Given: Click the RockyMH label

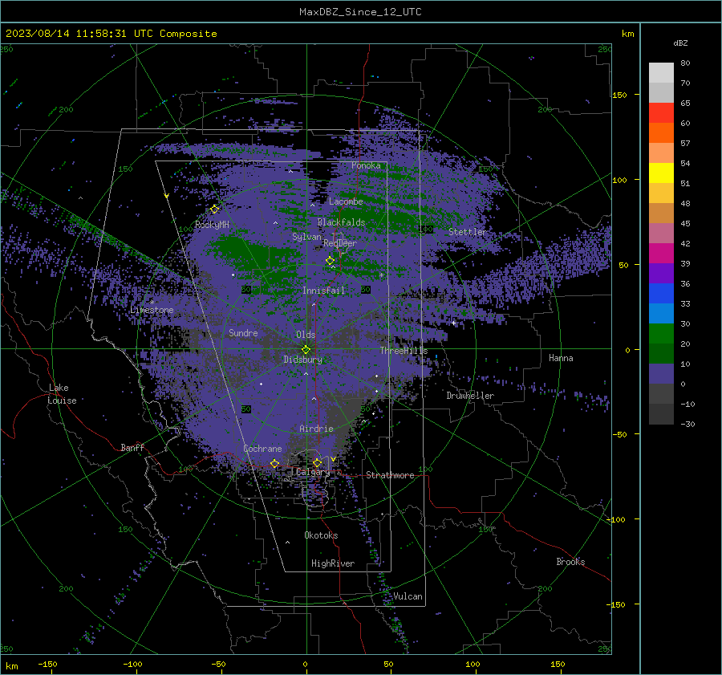Looking at the screenshot, I should click(x=212, y=225).
